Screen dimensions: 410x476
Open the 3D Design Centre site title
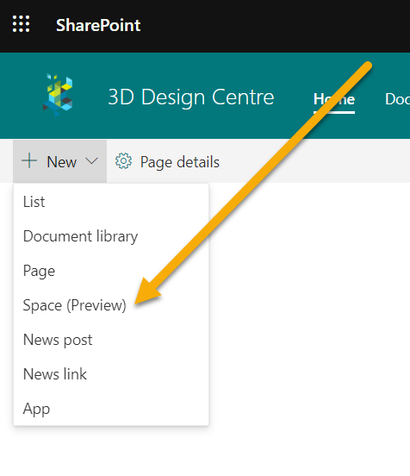click(191, 97)
